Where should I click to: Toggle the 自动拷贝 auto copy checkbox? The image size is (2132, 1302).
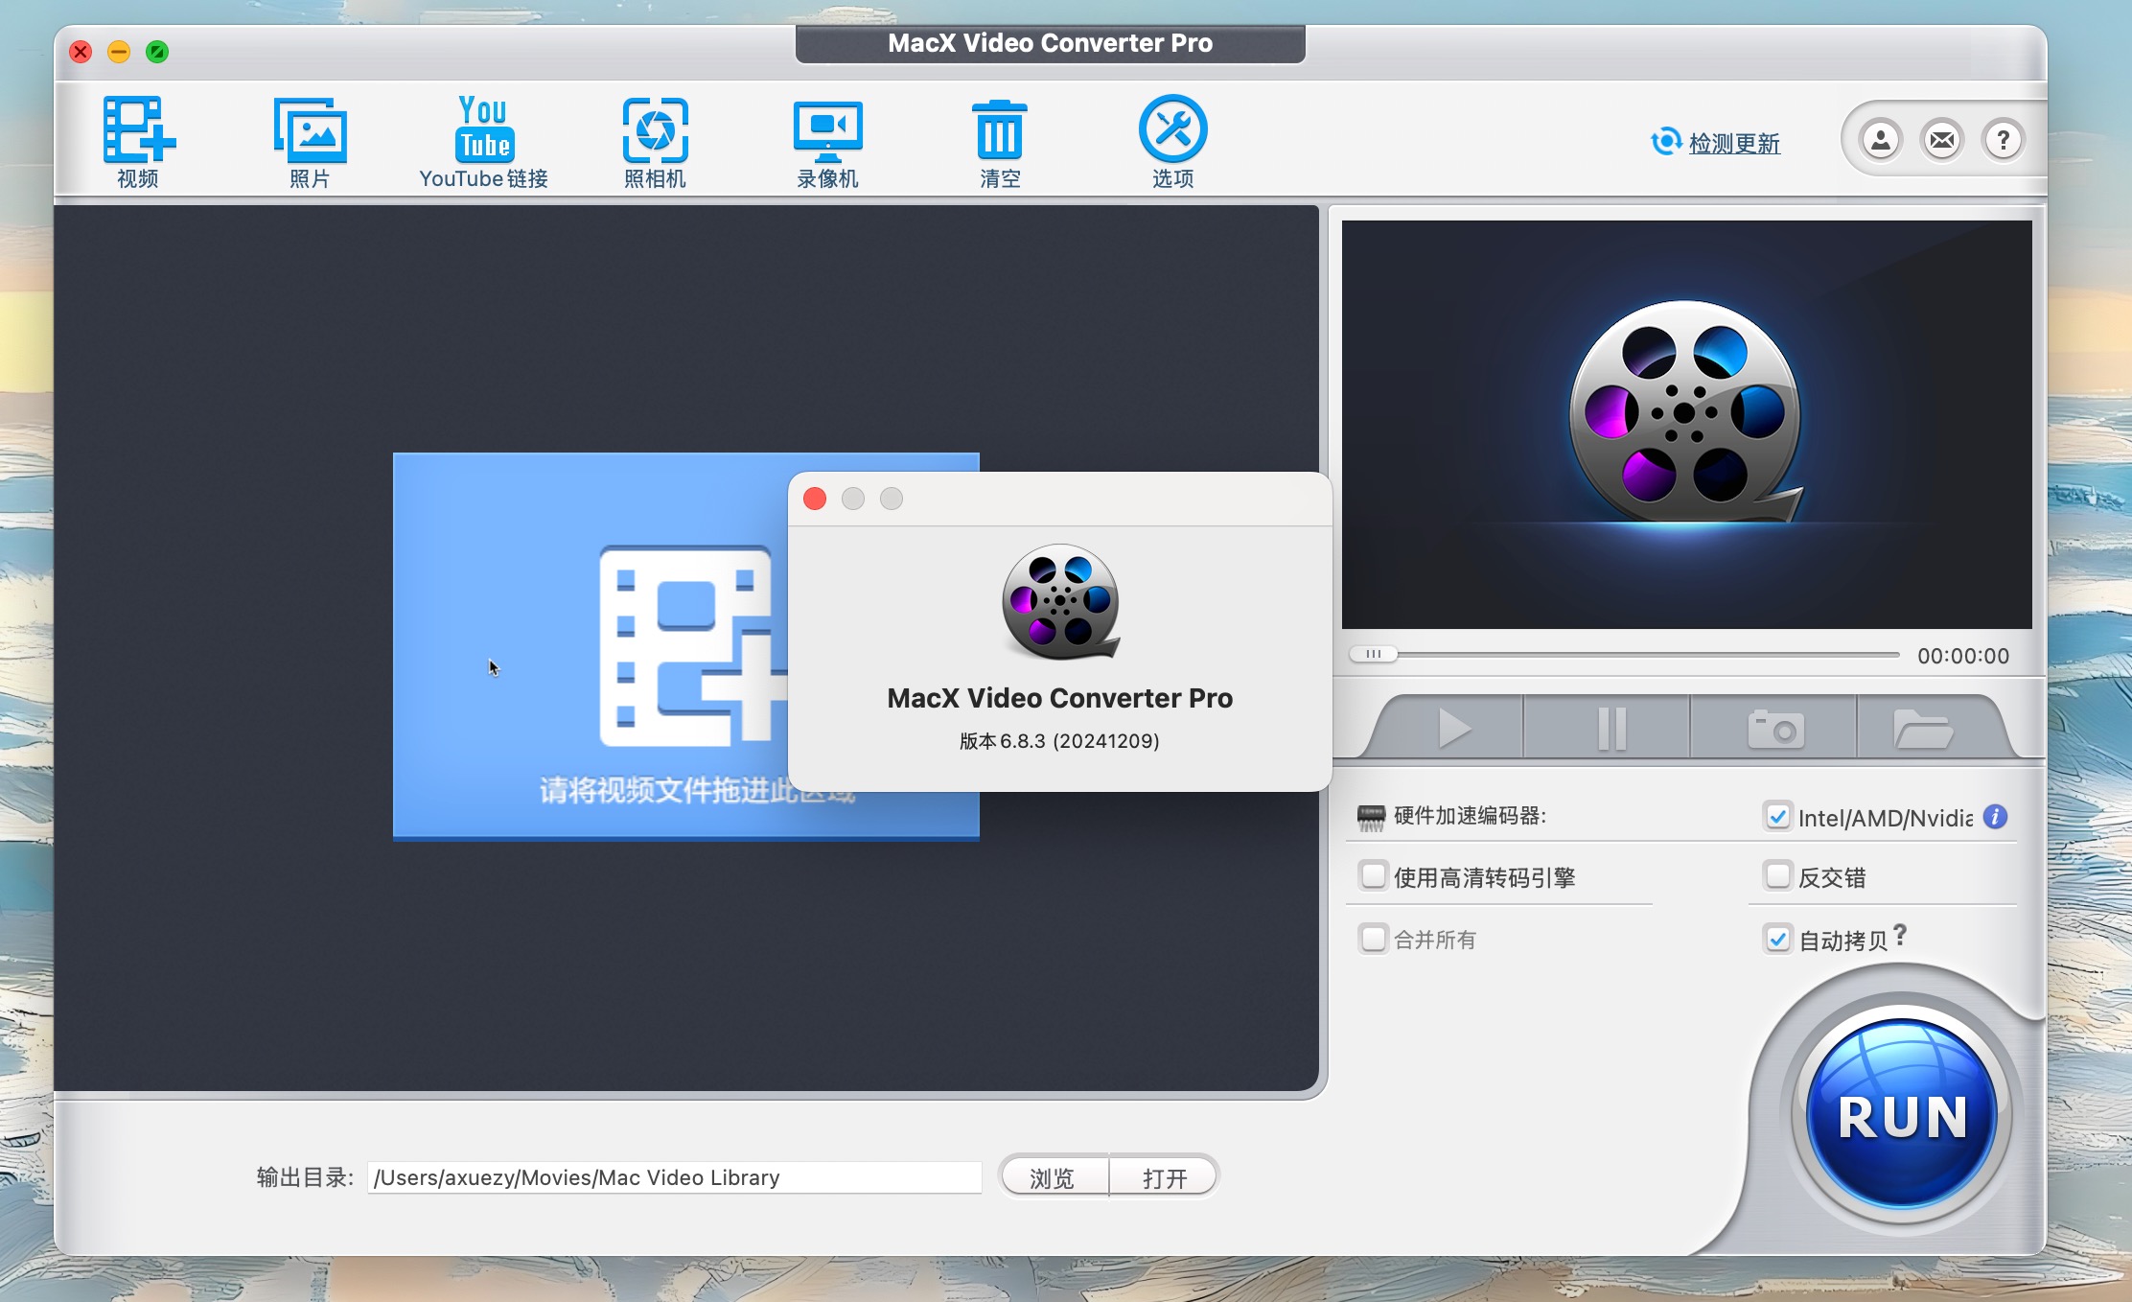pyautogui.click(x=1777, y=938)
